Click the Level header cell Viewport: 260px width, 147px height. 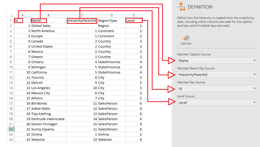coord(134,21)
